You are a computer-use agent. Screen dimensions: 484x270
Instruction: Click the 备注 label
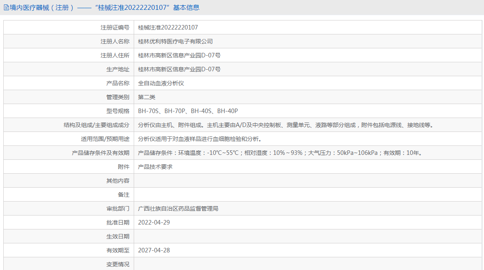point(123,195)
